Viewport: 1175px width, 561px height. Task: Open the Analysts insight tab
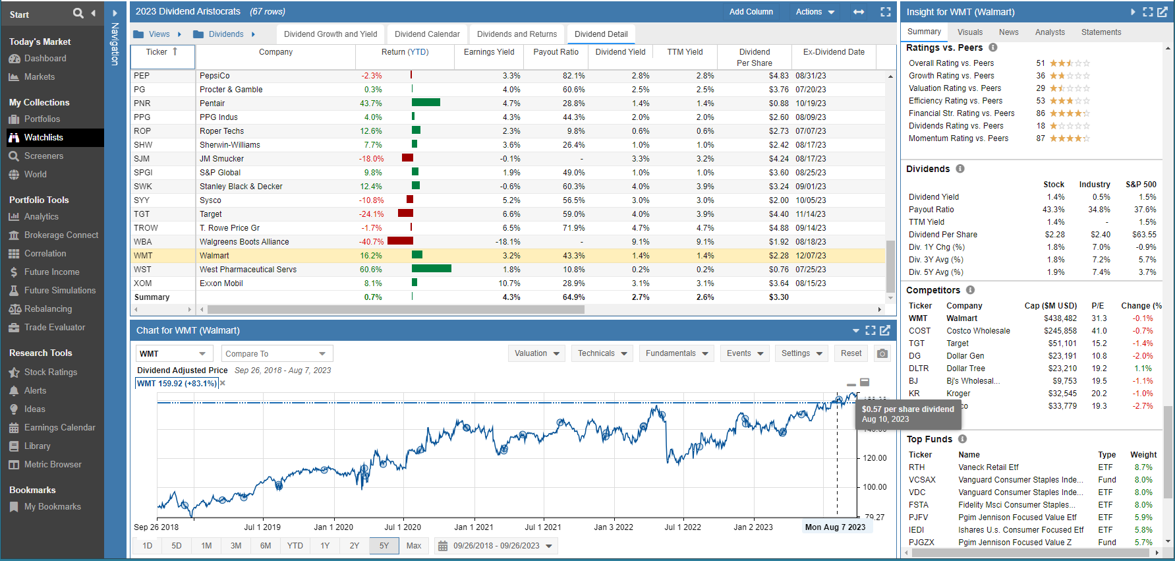tap(1050, 32)
